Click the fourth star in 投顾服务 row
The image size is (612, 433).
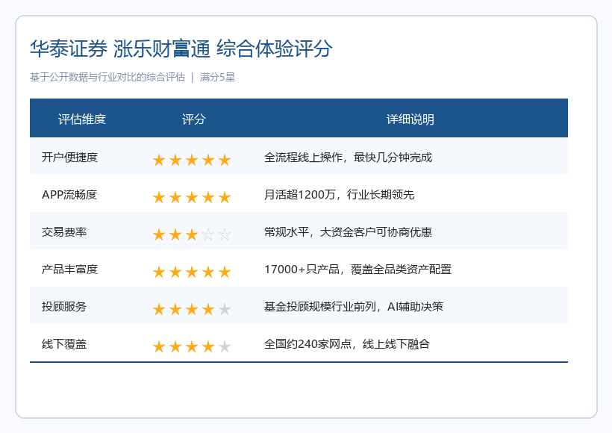(x=208, y=309)
